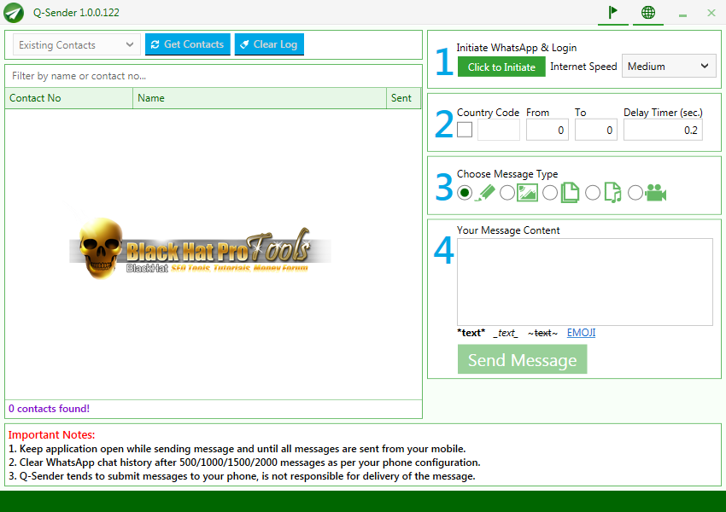Click the Q-Sender paper plane logo
726x512 pixels.
[x=14, y=13]
